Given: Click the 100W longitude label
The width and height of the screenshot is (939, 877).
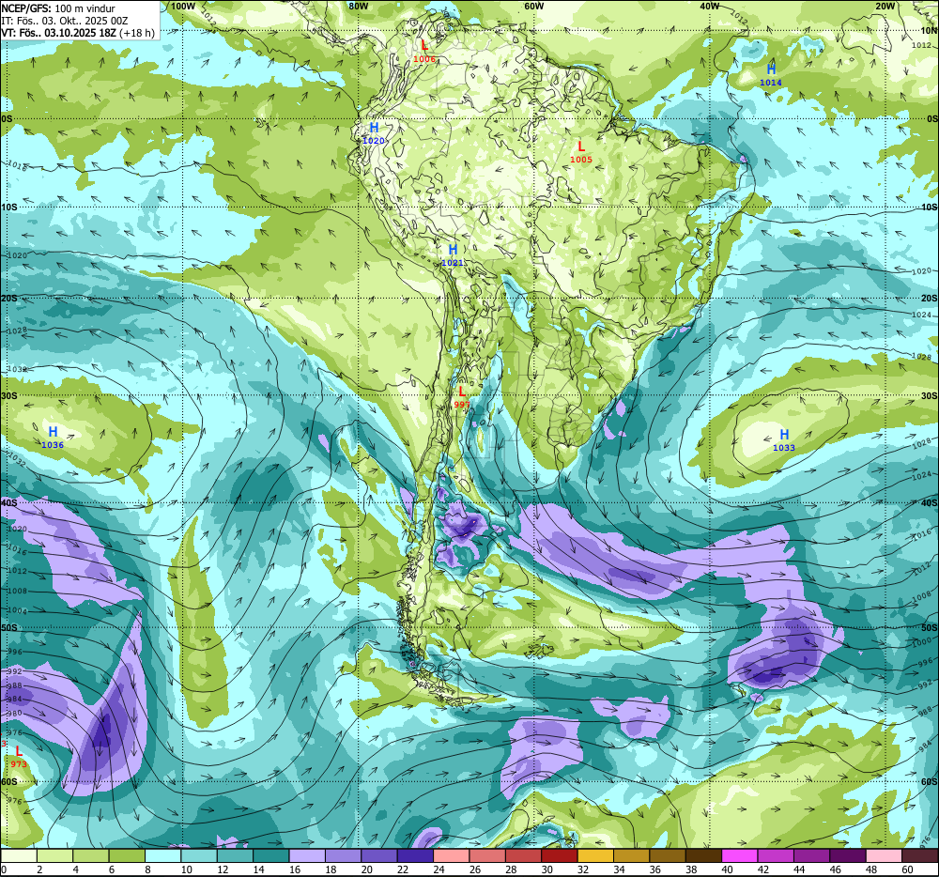Looking at the screenshot, I should click(183, 6).
